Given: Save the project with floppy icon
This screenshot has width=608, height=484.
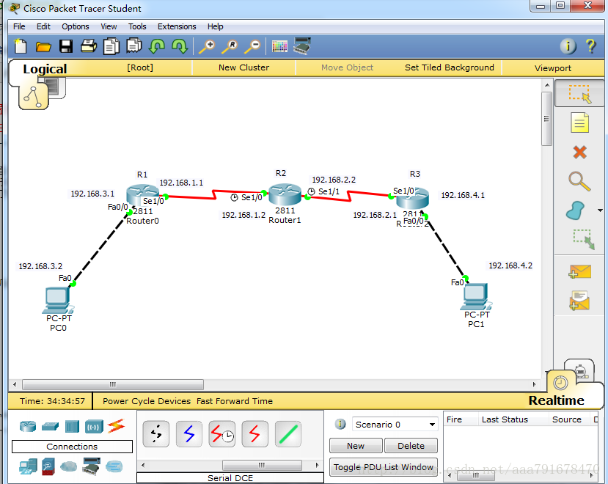Looking at the screenshot, I should pos(66,46).
